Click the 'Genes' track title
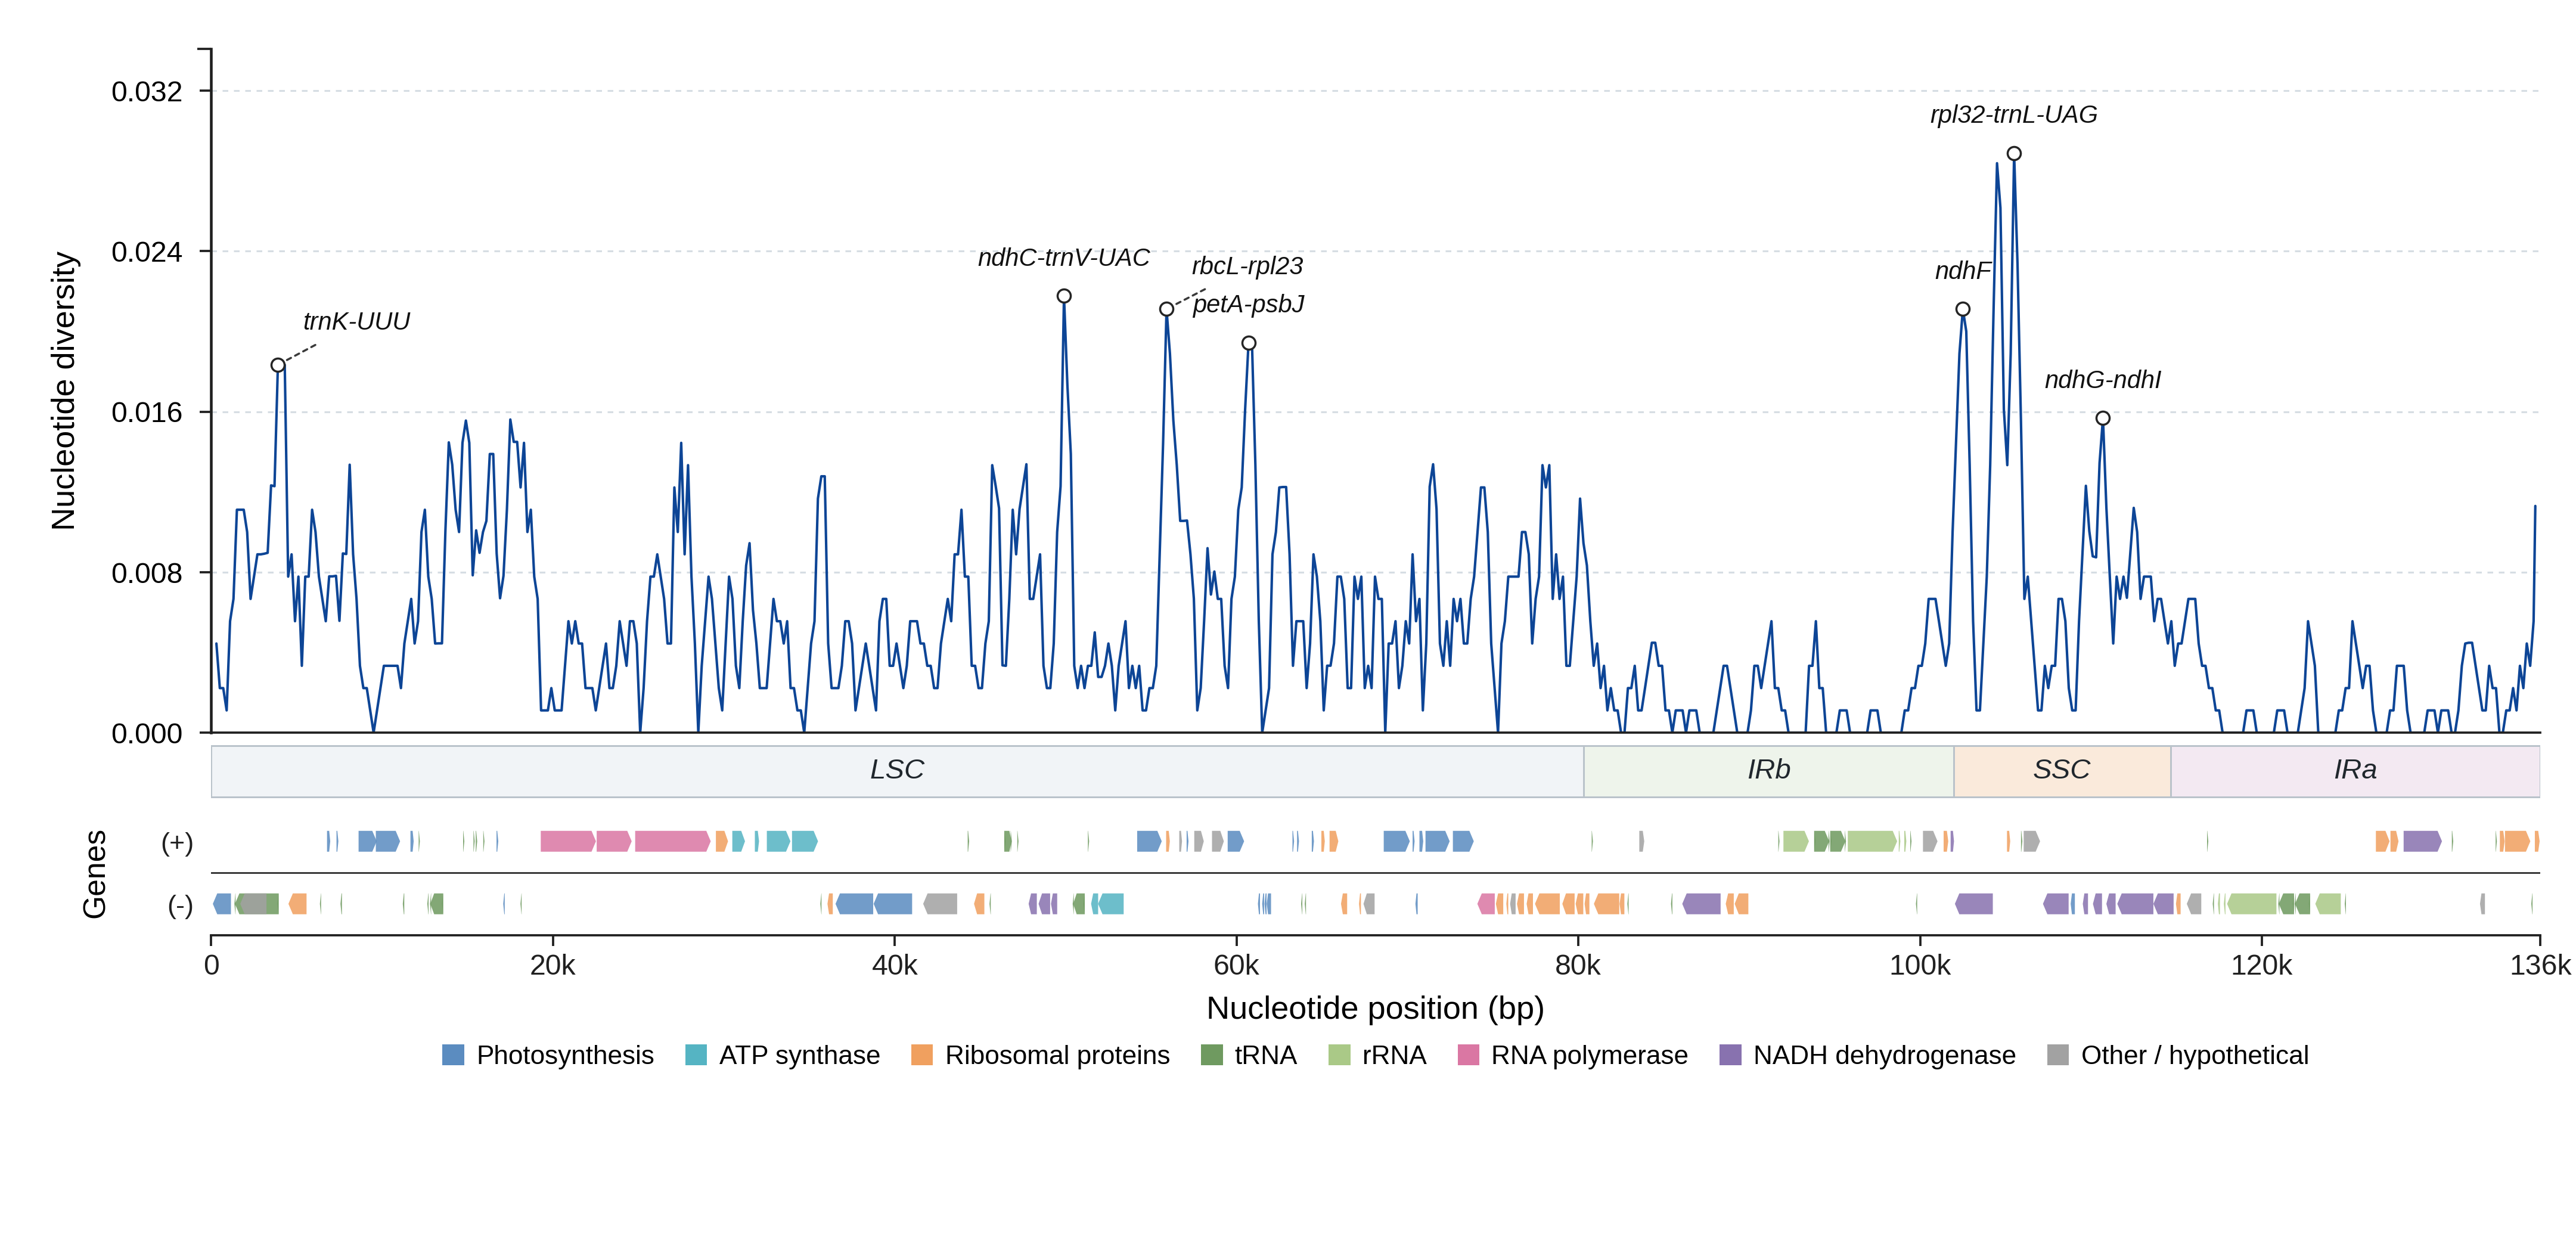Image resolution: width=2576 pixels, height=1253 pixels. point(94,874)
